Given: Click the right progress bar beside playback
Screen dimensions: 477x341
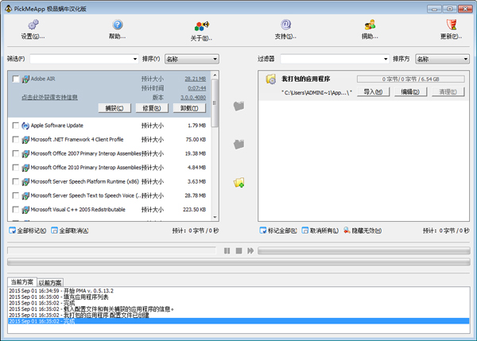Looking at the screenshot, I should tap(364, 250).
